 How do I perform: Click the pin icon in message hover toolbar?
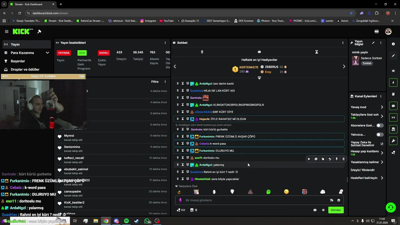[x=337, y=159]
